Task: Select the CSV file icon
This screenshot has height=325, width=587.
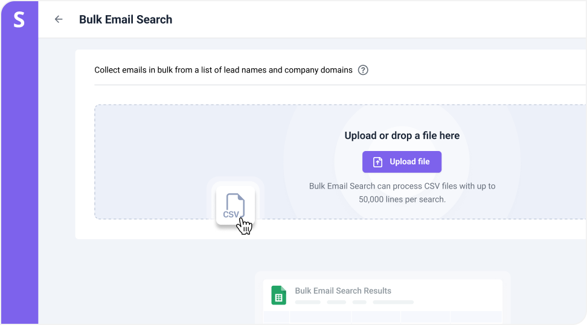Action: tap(234, 206)
